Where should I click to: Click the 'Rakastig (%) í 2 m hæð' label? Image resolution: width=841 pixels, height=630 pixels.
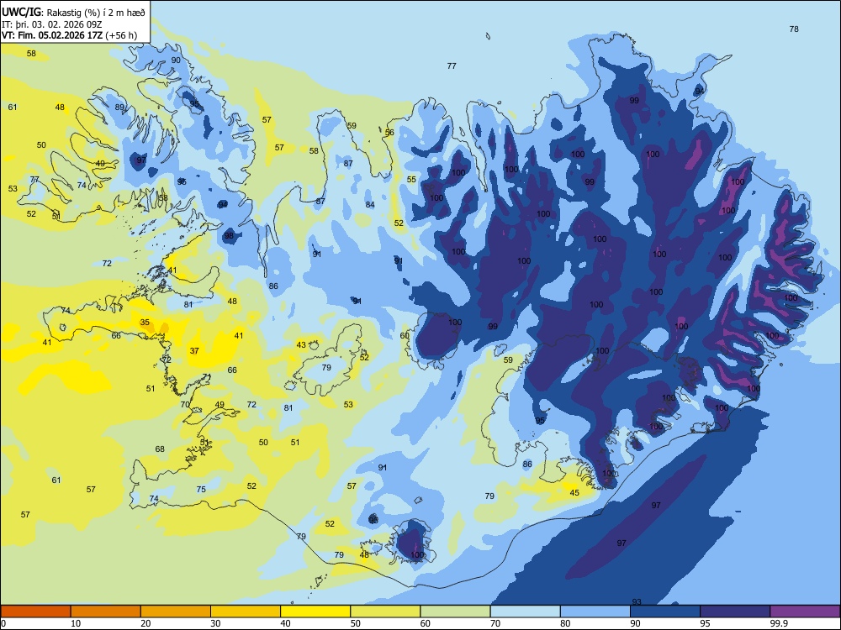pyautogui.click(x=96, y=13)
